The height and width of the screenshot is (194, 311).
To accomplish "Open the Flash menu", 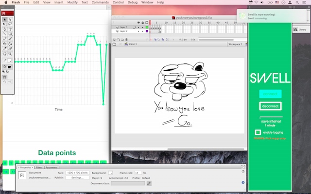I will [x=16, y=2].
